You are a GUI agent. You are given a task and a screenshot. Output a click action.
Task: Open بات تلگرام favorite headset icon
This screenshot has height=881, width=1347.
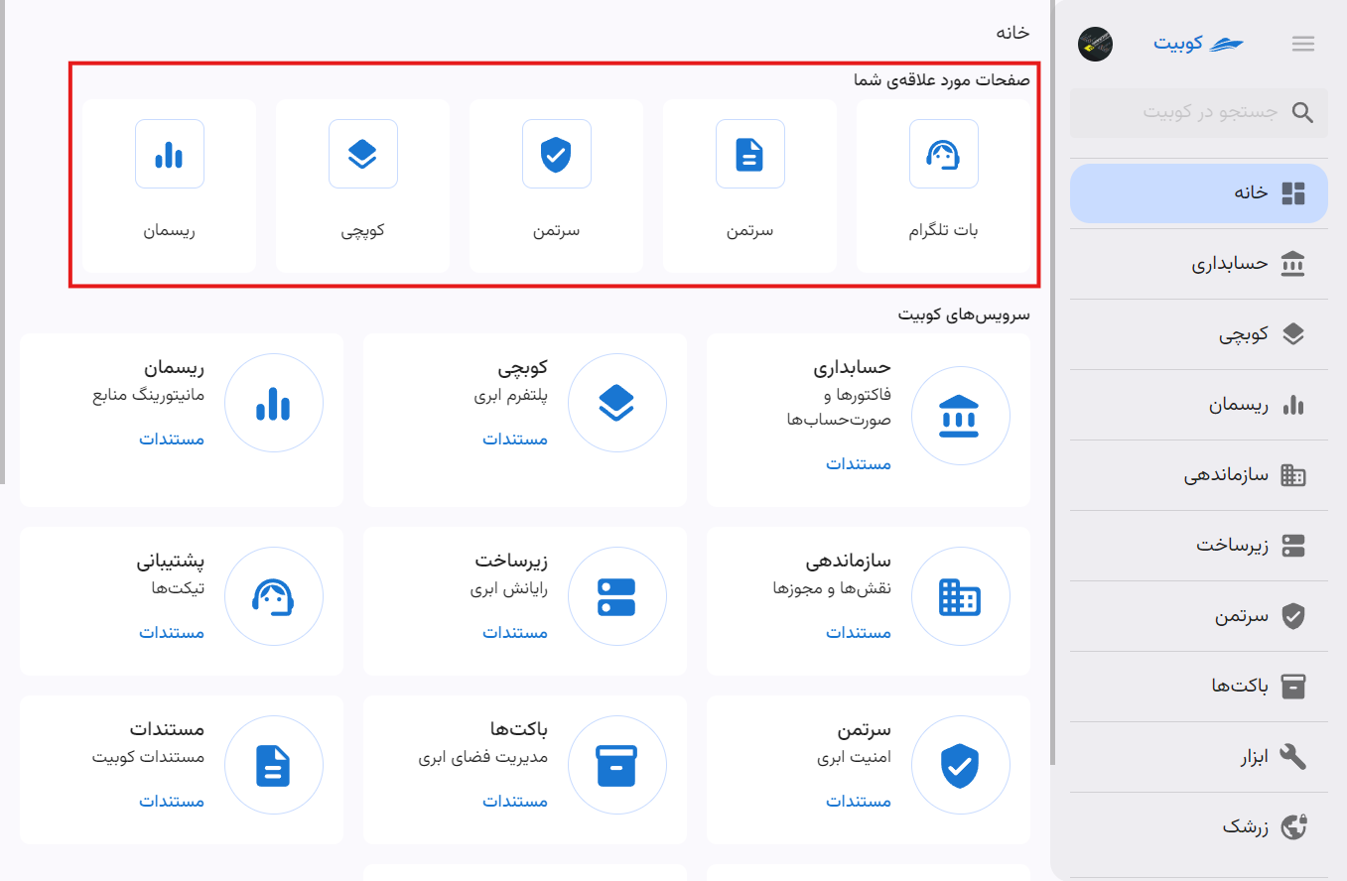[944, 154]
